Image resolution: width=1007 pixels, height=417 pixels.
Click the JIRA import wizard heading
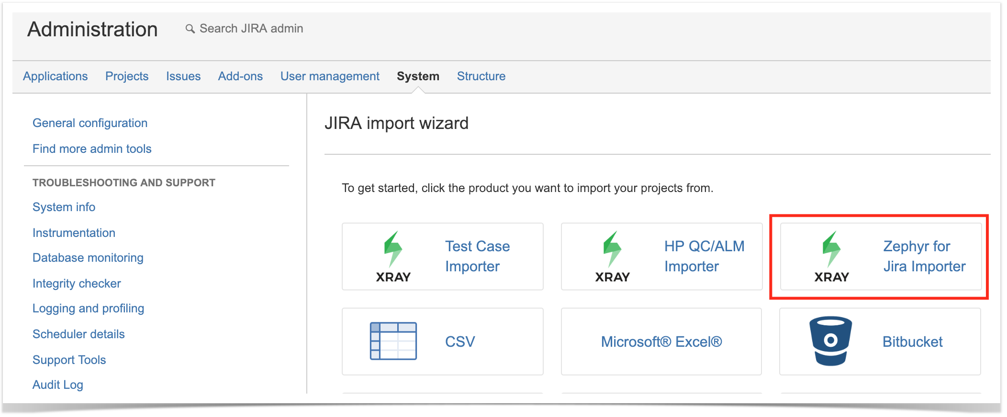click(396, 123)
